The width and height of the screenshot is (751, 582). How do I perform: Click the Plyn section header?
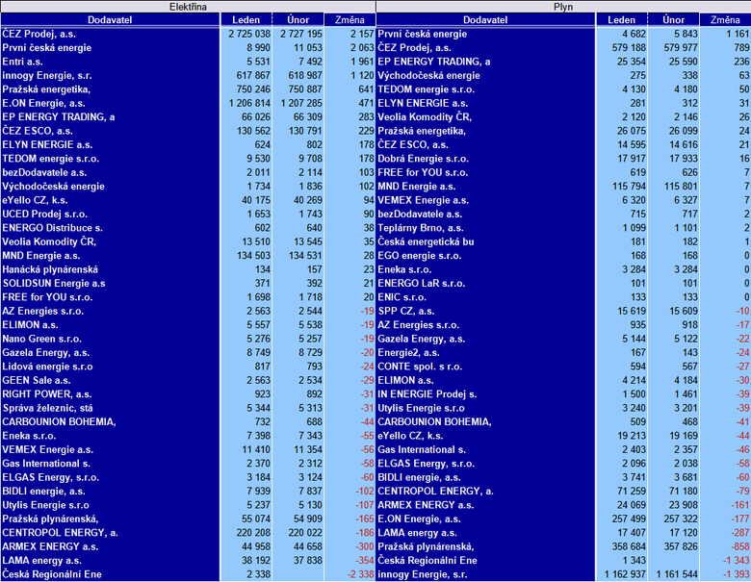[563, 7]
